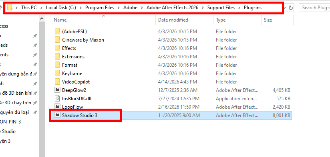Click the Cineware by Maxon folder icon
This screenshot has width=330, height=157.
click(x=57, y=40)
